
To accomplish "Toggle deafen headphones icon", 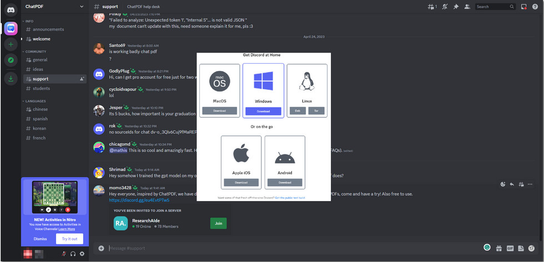I will pyautogui.click(x=73, y=254).
